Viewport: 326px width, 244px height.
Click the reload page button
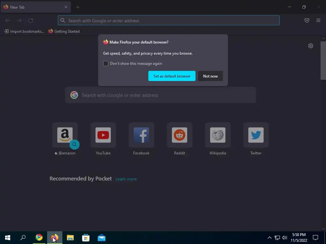[31, 21]
